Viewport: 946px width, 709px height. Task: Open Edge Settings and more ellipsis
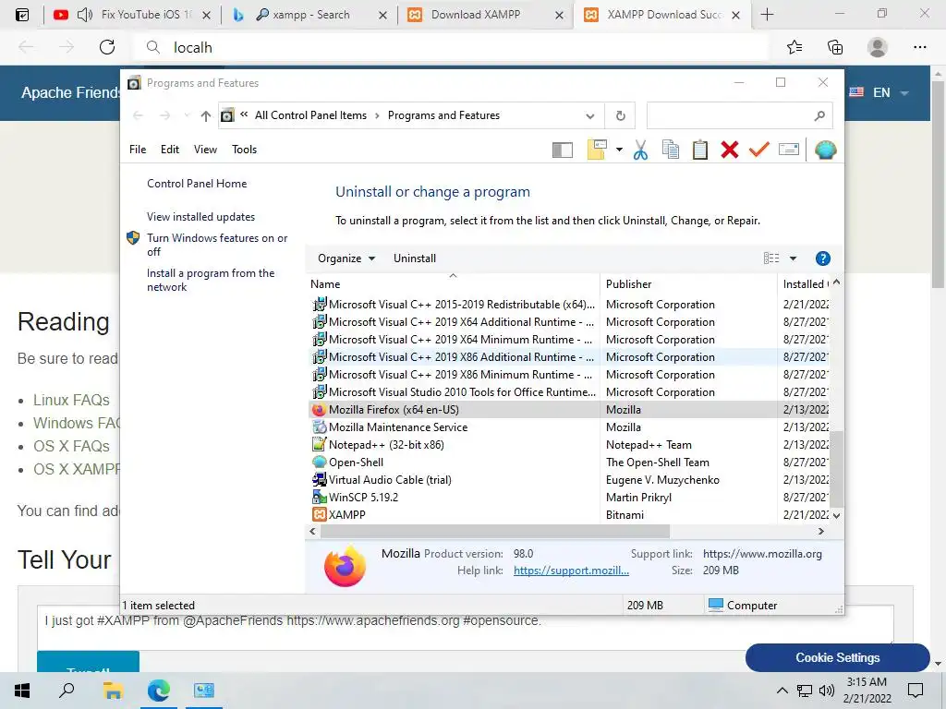pyautogui.click(x=919, y=47)
